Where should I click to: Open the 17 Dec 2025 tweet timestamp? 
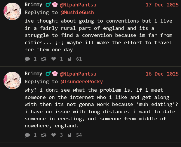pyautogui.click(x=162, y=5)
